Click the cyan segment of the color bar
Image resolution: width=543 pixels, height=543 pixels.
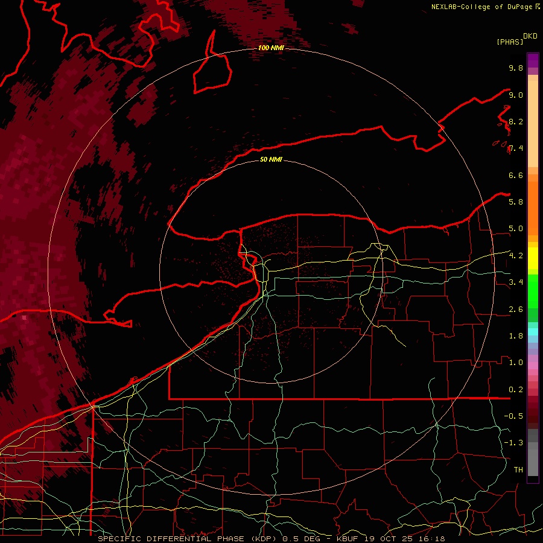(533, 332)
